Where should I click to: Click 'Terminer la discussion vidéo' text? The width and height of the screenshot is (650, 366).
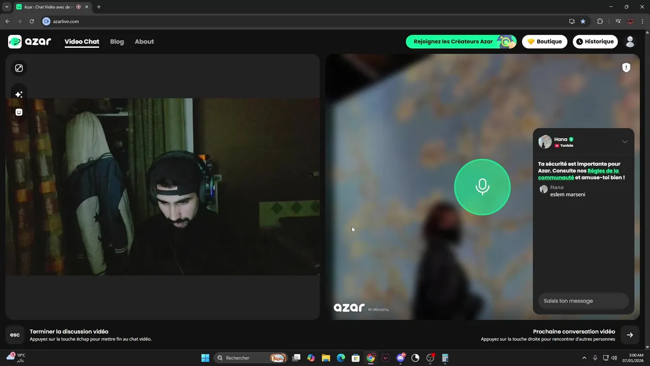(x=69, y=331)
